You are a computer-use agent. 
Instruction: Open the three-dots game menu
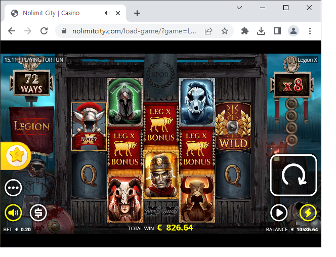(13, 188)
